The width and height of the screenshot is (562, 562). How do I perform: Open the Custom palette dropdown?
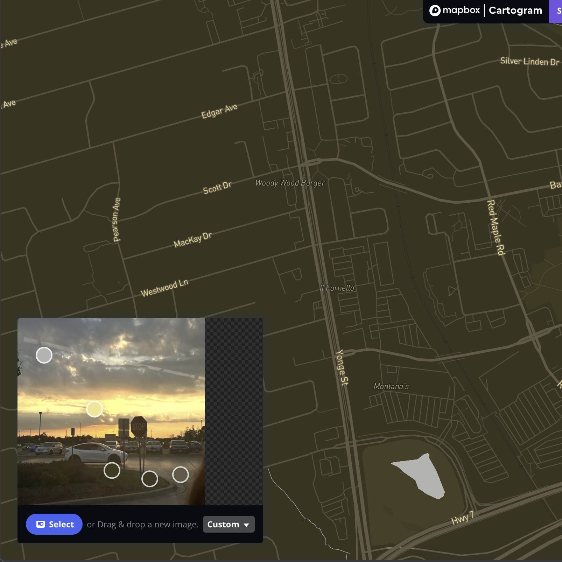(x=228, y=524)
